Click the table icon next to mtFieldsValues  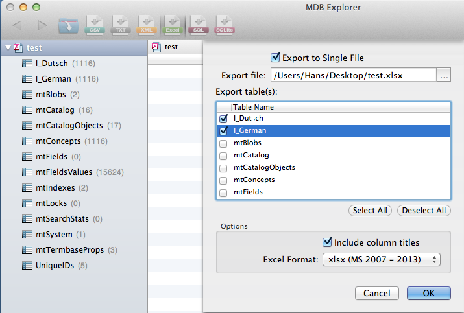pyautogui.click(x=27, y=172)
